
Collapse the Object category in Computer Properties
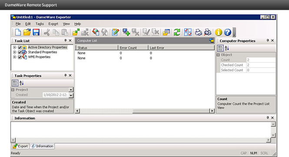click(x=218, y=55)
